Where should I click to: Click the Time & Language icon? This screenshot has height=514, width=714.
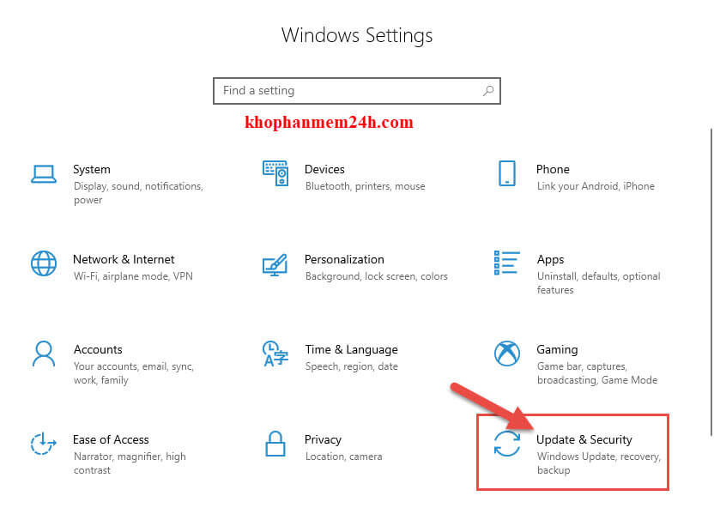275,354
